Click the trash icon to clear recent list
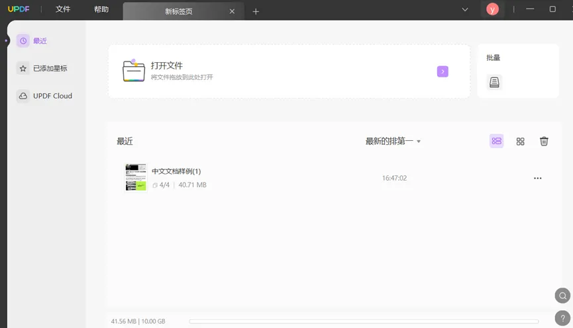The width and height of the screenshot is (573, 328). click(544, 141)
